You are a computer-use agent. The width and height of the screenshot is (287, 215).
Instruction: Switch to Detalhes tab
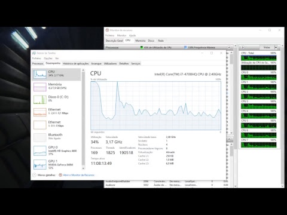(124, 63)
